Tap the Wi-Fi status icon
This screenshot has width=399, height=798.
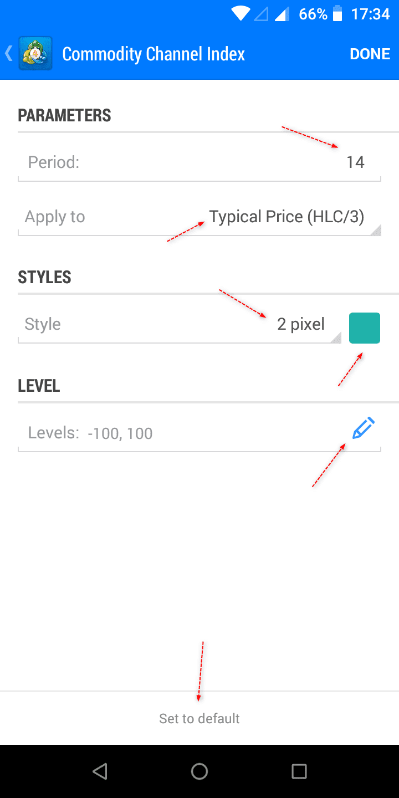241,14
